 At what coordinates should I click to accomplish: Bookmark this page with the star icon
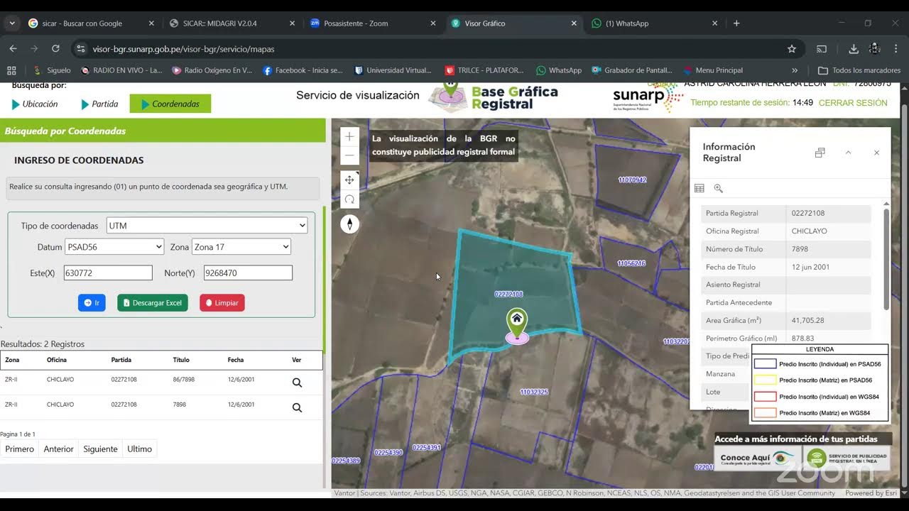[792, 49]
